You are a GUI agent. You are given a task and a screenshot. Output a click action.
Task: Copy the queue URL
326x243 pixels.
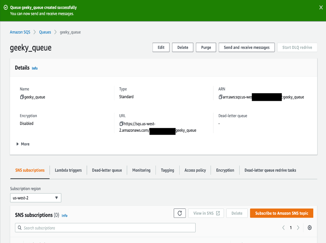(121, 124)
